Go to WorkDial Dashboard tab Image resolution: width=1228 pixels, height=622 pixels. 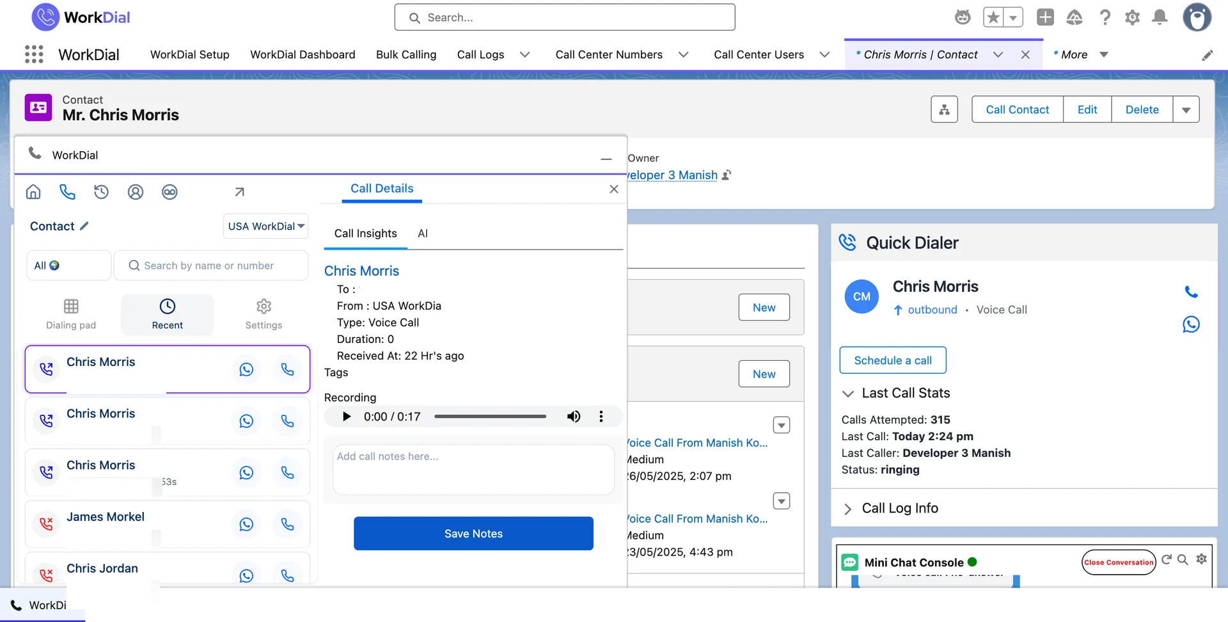[303, 55]
